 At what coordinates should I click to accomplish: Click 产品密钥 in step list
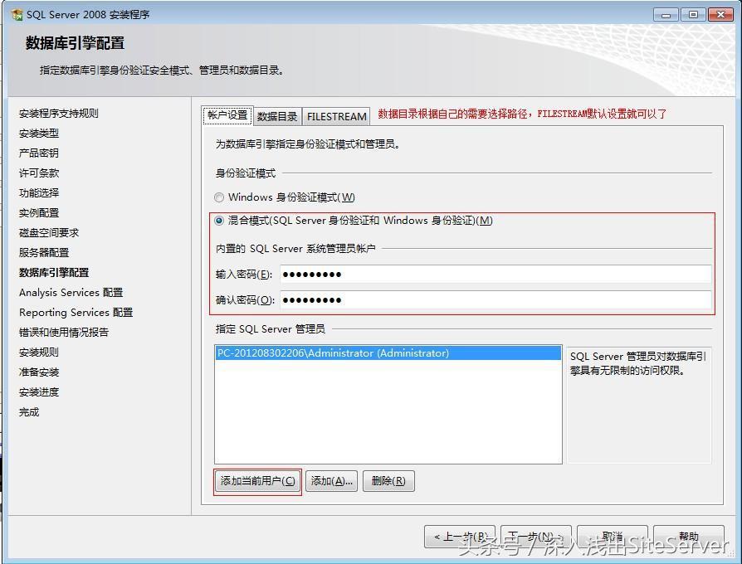[39, 153]
